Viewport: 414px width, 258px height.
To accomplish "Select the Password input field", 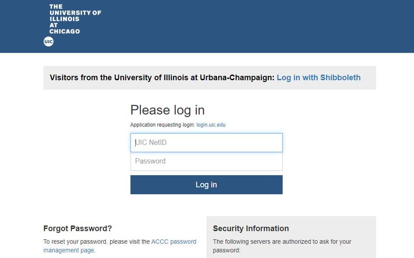I will [x=207, y=161].
